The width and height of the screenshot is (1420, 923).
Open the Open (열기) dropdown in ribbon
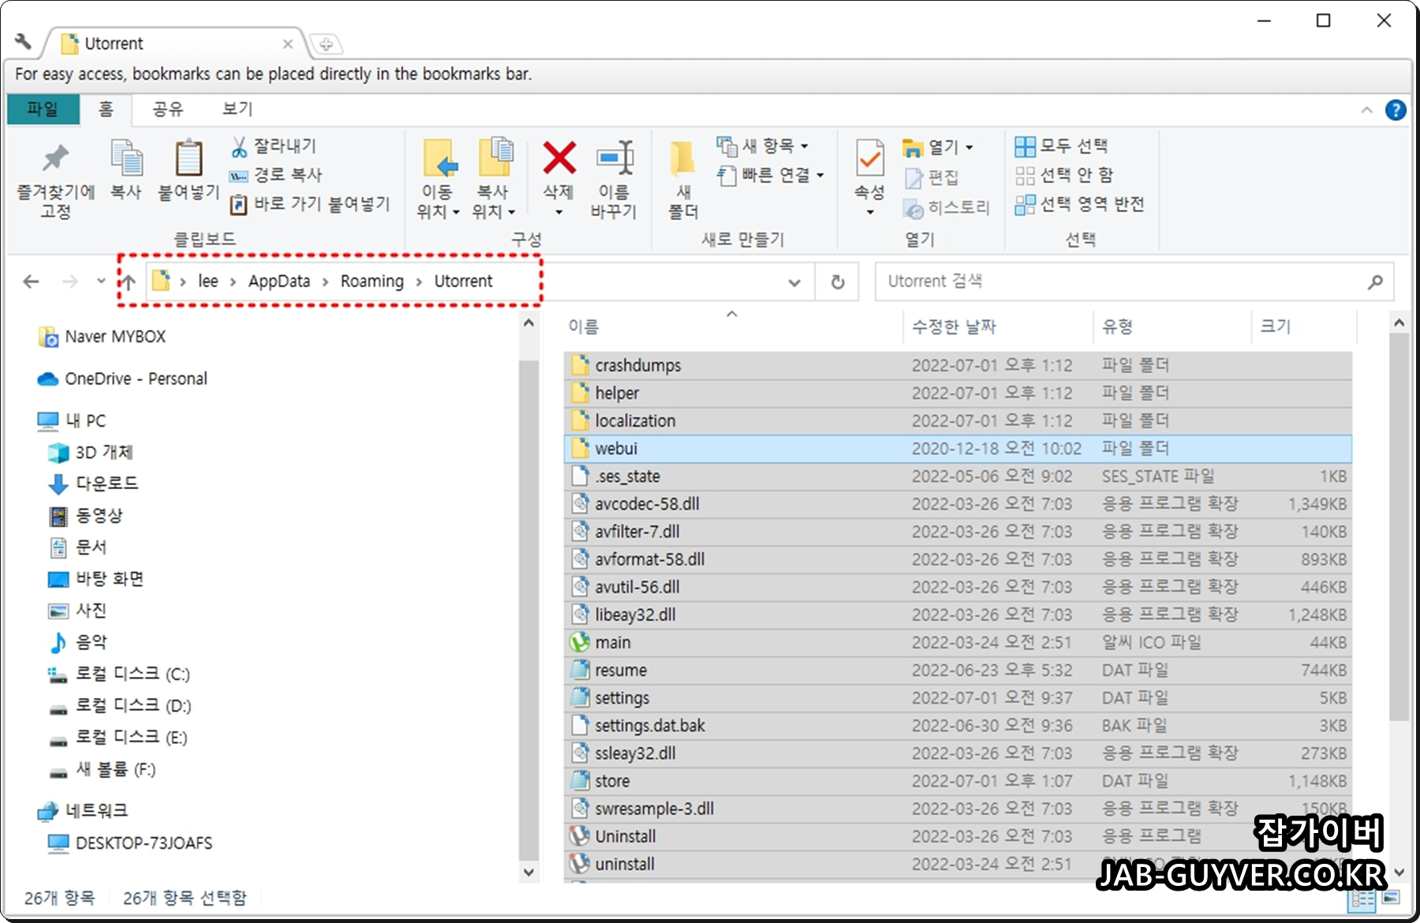point(937,147)
